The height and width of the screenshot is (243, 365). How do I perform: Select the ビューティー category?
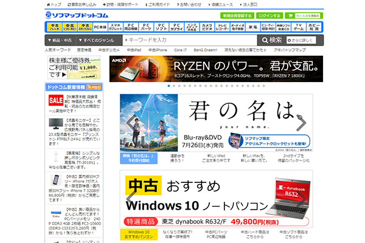[268, 27]
